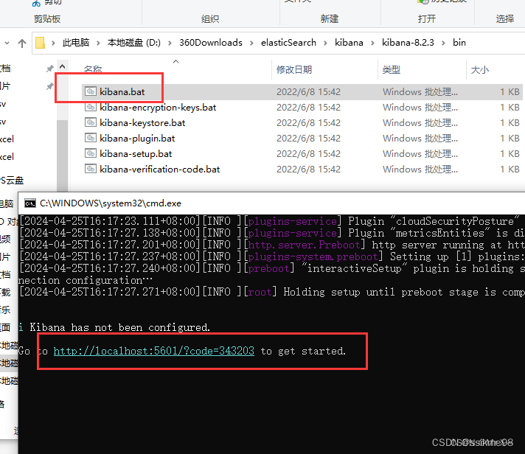525x454 pixels.
Task: Click kibana.bat modified date cell
Action: pos(308,91)
